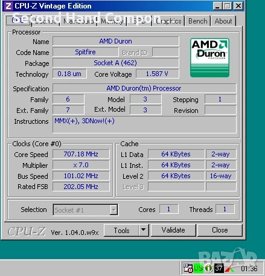Click the Name field AMD Duron
The width and height of the screenshot is (265, 276).
tap(116, 41)
